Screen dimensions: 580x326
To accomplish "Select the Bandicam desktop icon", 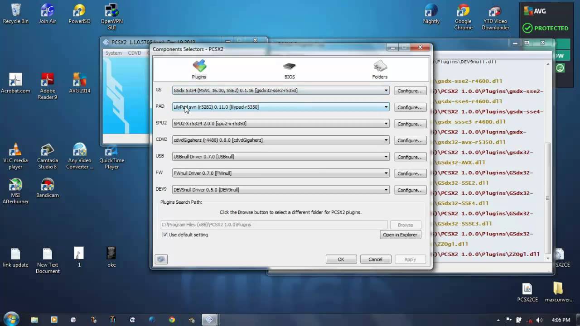I will coord(47,188).
